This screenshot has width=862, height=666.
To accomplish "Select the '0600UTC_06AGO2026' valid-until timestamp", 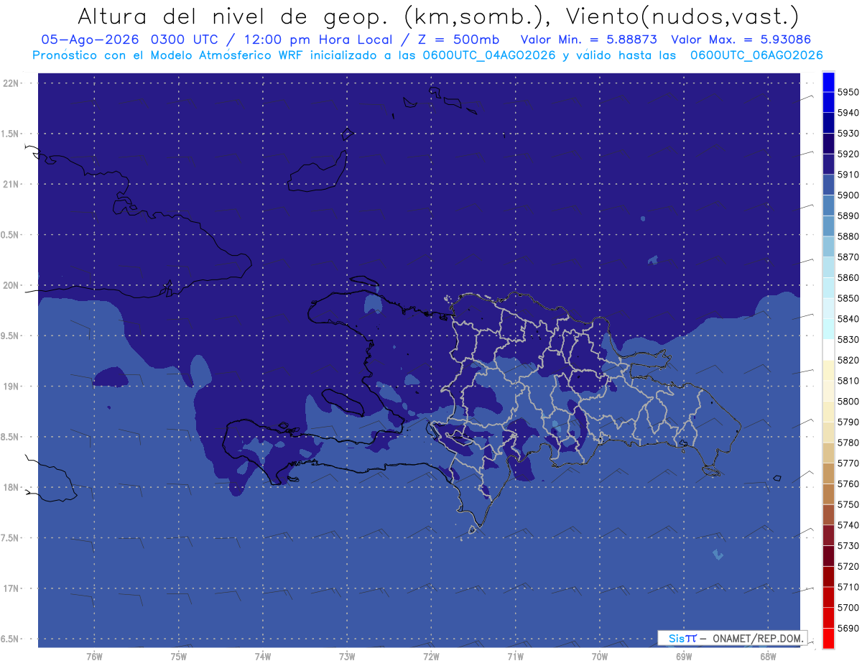I will [756, 55].
